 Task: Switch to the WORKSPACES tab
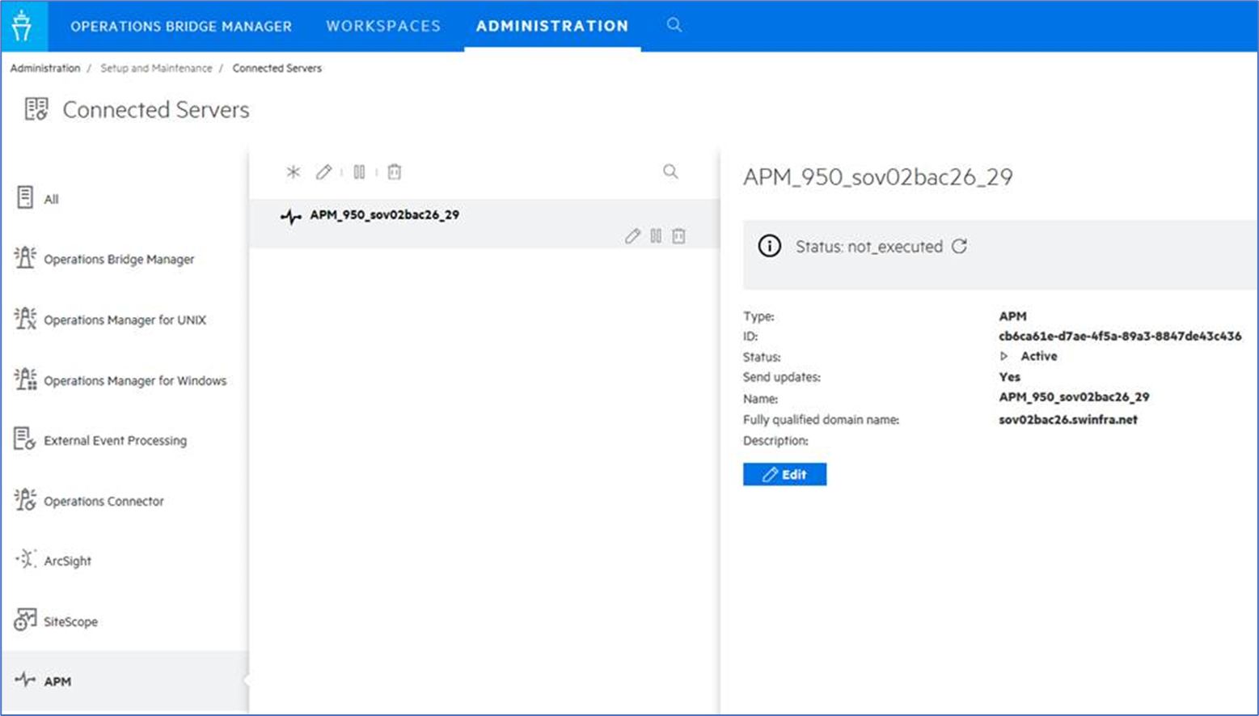pos(382,25)
